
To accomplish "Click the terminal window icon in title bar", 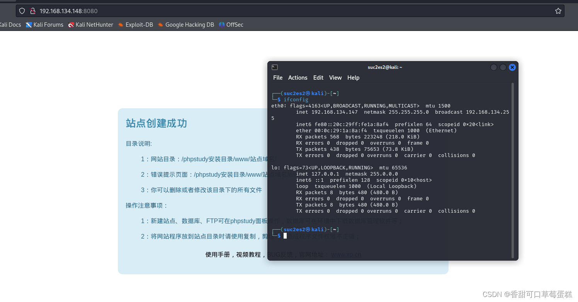I will pos(274,67).
